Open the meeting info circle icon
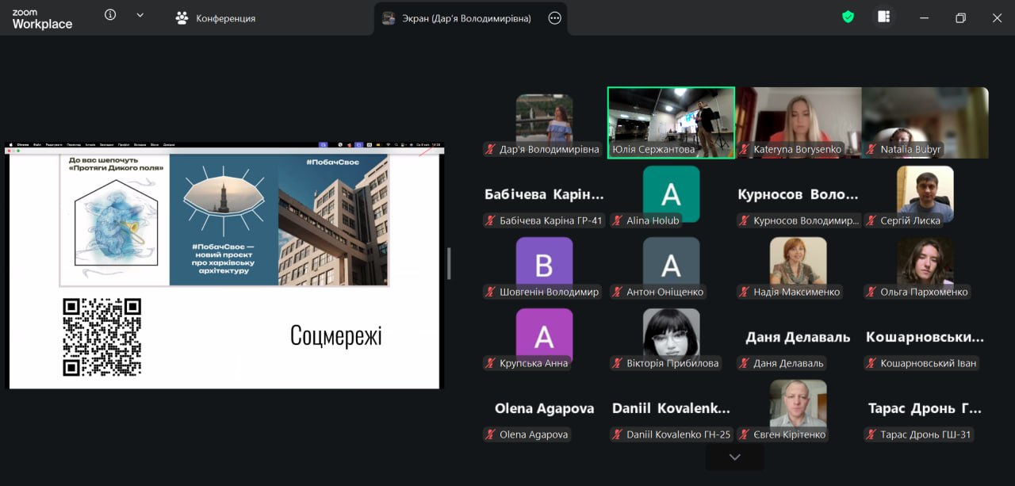1015x486 pixels. point(110,15)
